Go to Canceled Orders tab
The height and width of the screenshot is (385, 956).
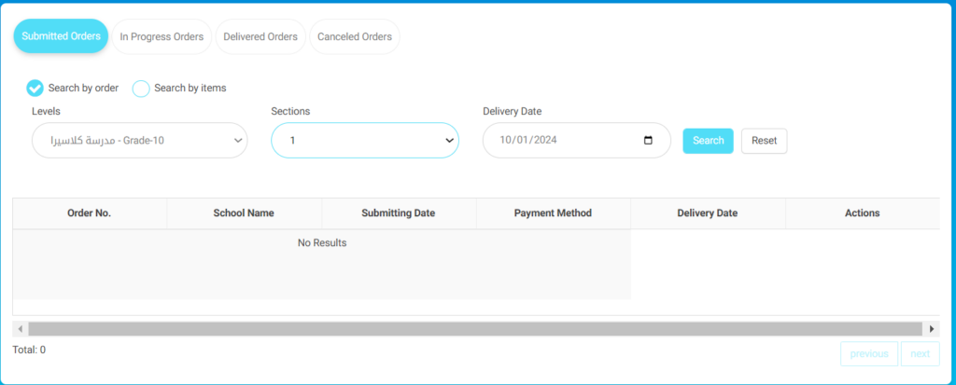click(355, 36)
